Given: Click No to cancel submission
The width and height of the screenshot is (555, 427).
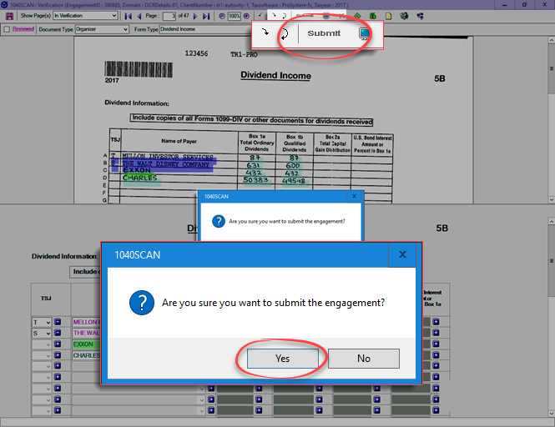Looking at the screenshot, I should click(x=363, y=359).
